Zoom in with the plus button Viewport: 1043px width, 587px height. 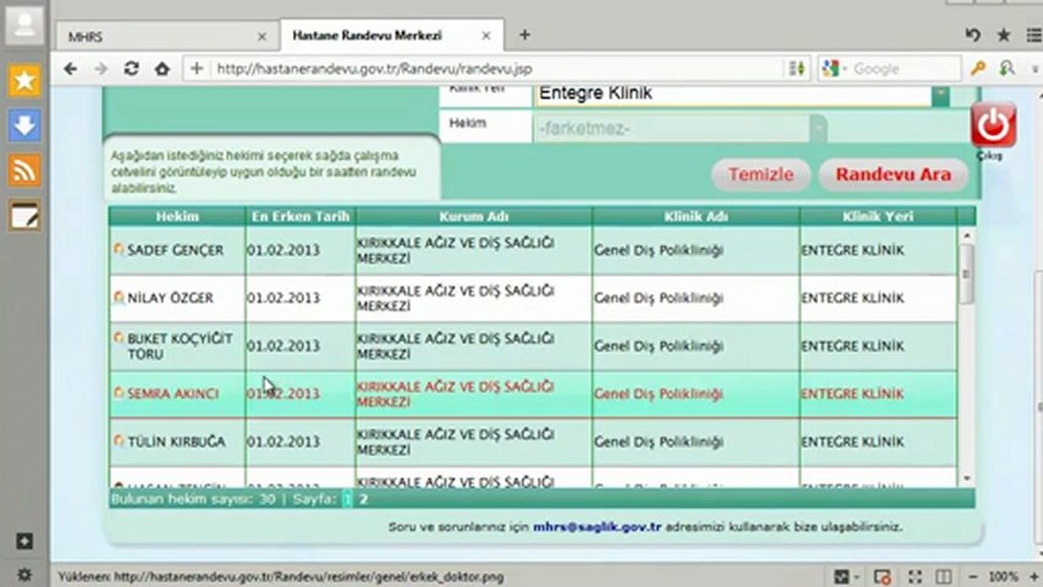(x=1032, y=576)
